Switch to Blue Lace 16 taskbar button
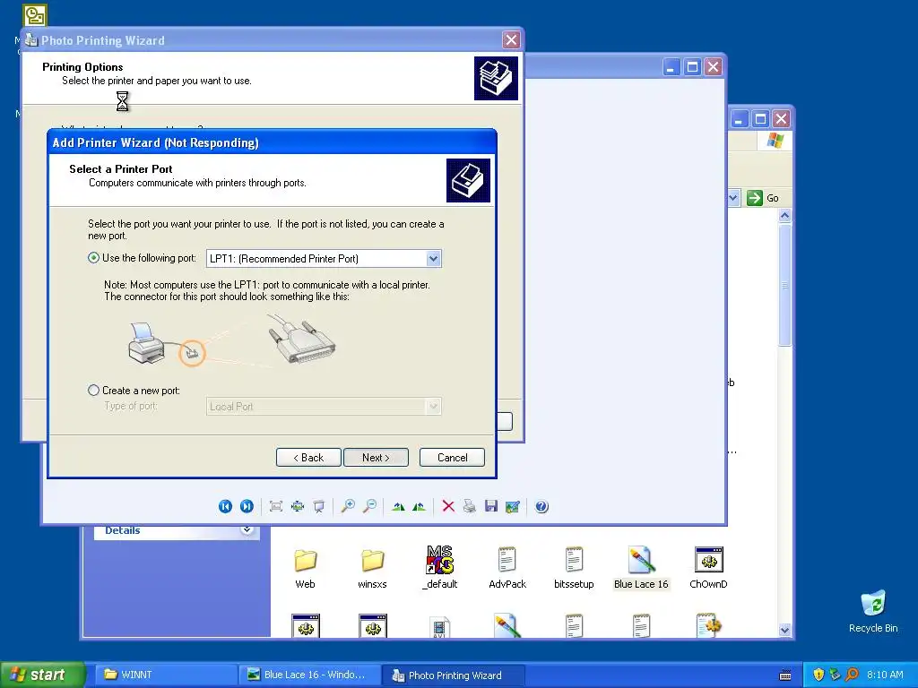Screen dimensions: 918x688 coord(309,675)
